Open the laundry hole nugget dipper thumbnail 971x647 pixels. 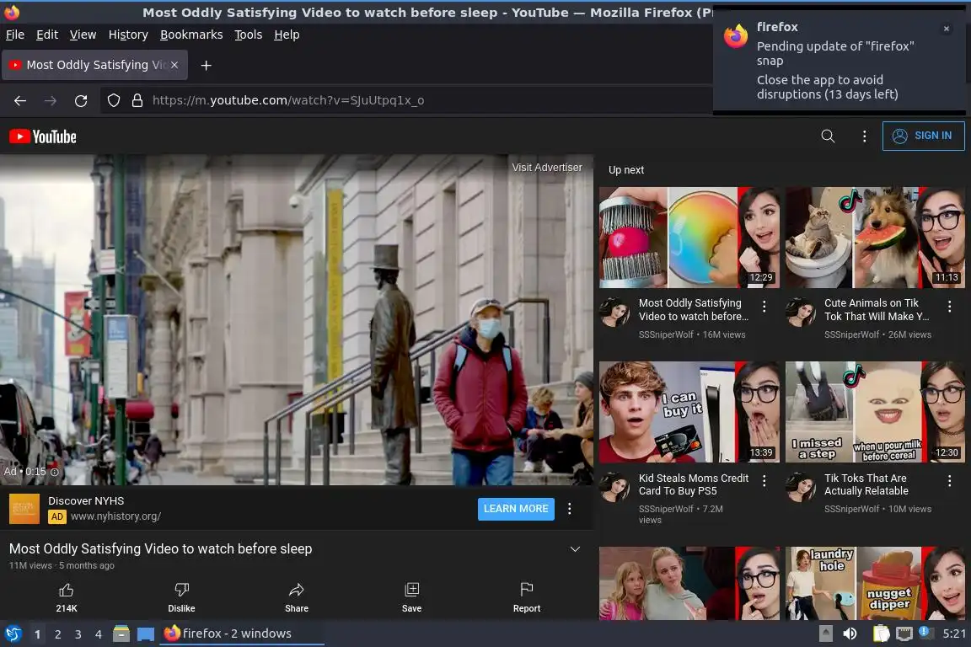click(874, 583)
